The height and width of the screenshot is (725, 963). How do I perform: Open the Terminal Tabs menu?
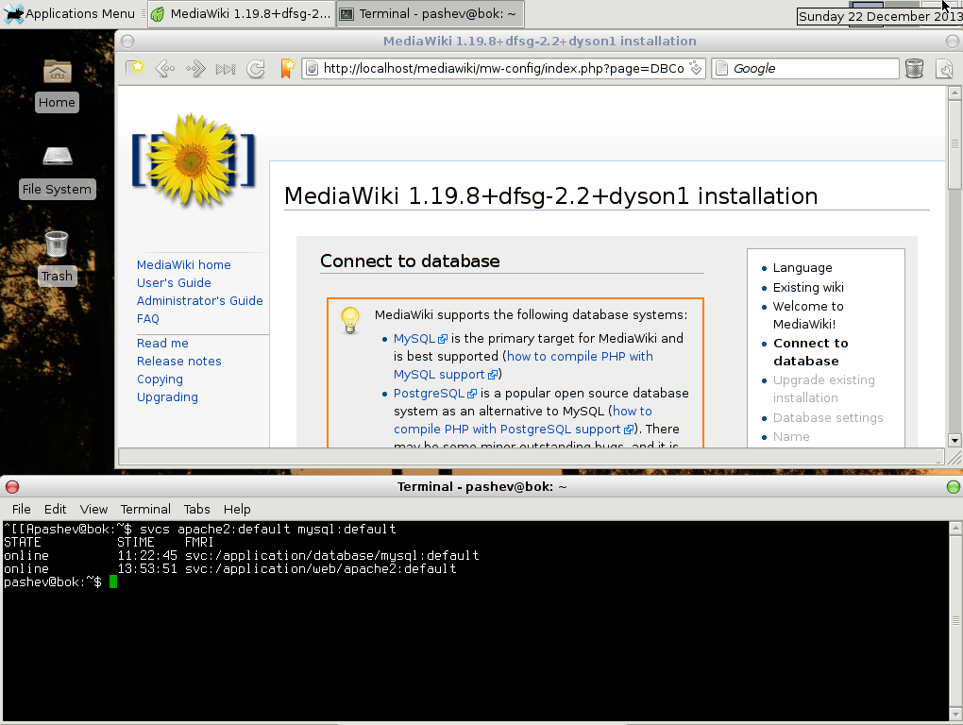click(196, 509)
